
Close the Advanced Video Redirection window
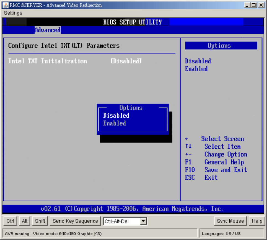(261, 5)
